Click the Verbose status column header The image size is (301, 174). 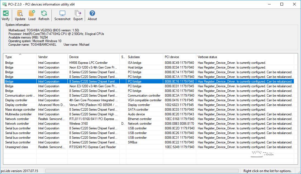(245, 57)
